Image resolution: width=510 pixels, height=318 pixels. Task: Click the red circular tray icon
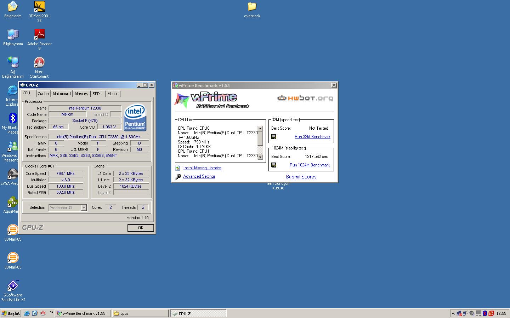pyautogui.click(x=491, y=313)
